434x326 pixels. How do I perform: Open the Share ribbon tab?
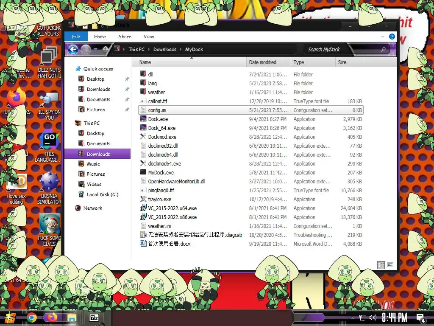tap(125, 37)
